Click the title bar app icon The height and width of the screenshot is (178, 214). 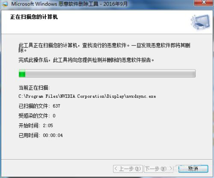coord(5,4)
